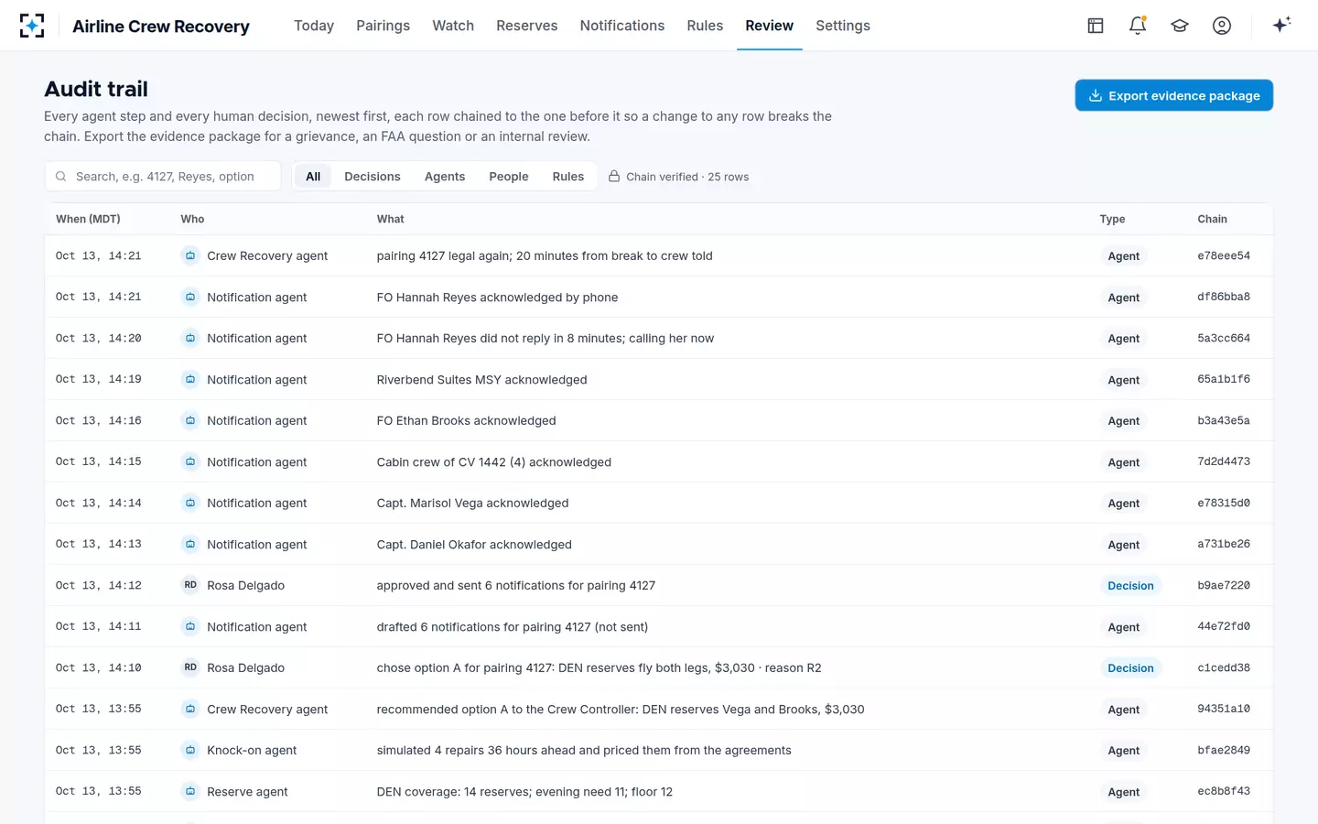Select the Rules filter chip

tap(568, 177)
